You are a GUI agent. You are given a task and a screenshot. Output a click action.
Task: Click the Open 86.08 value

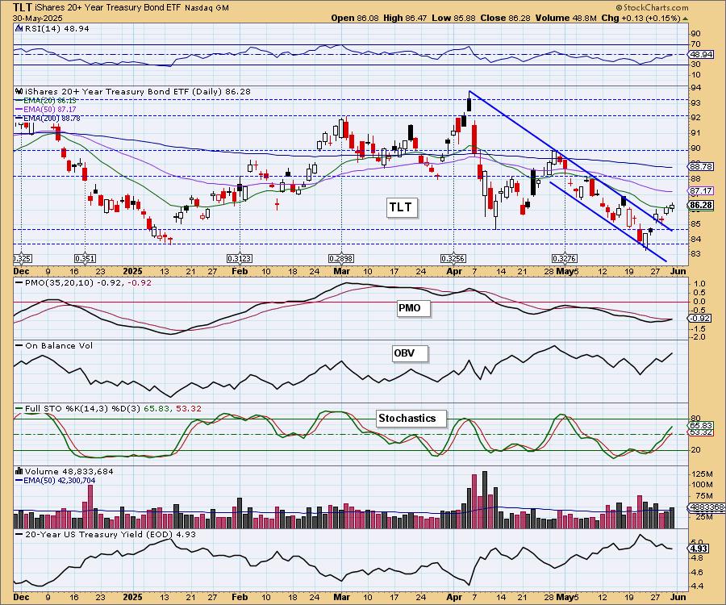coord(355,18)
